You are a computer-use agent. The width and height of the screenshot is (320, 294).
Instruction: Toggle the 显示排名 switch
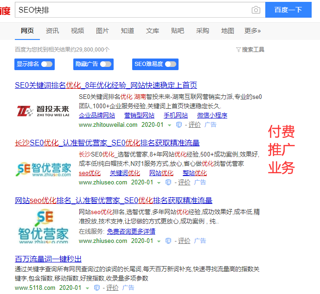pos(47,64)
